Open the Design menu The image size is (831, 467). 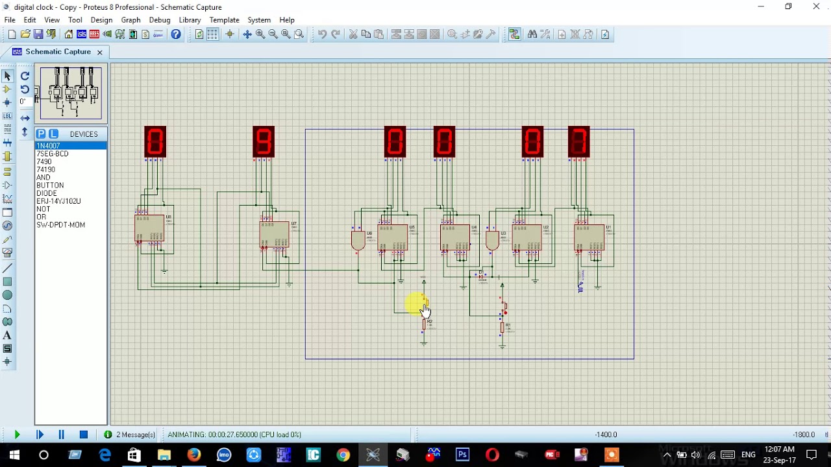(101, 20)
